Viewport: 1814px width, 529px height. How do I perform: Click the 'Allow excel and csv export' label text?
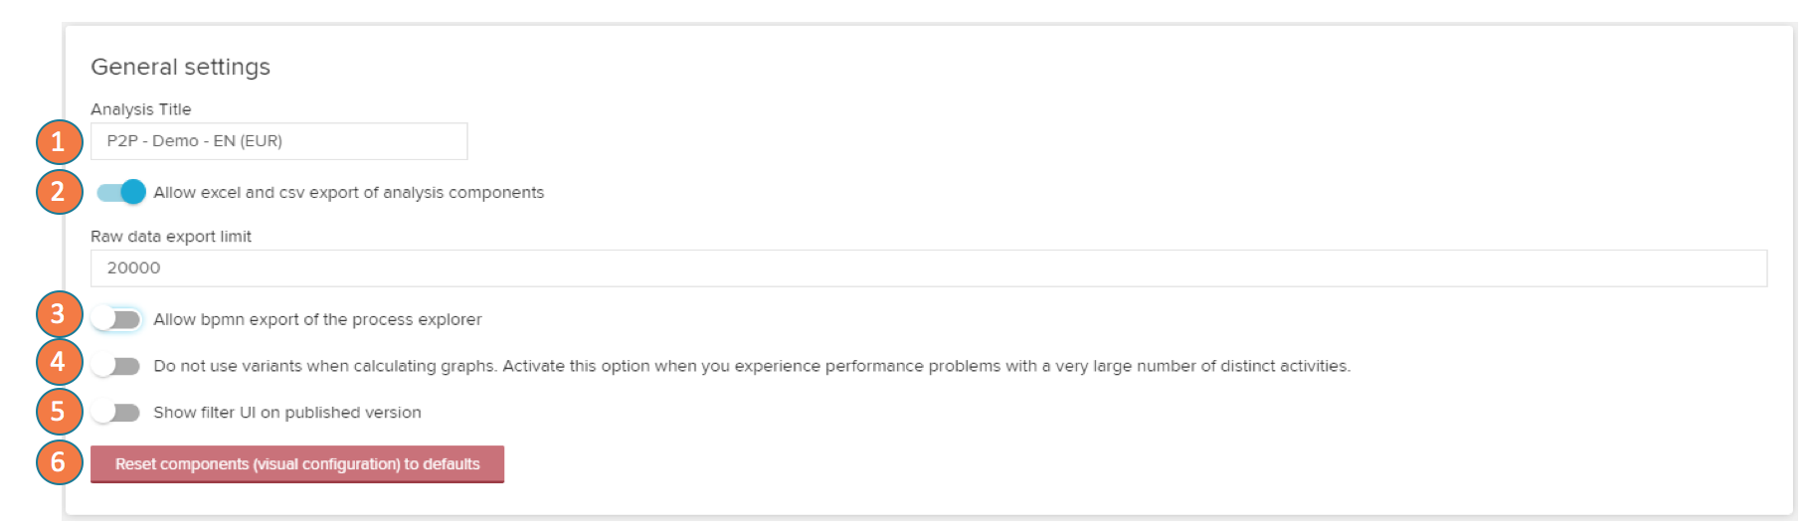[348, 193]
